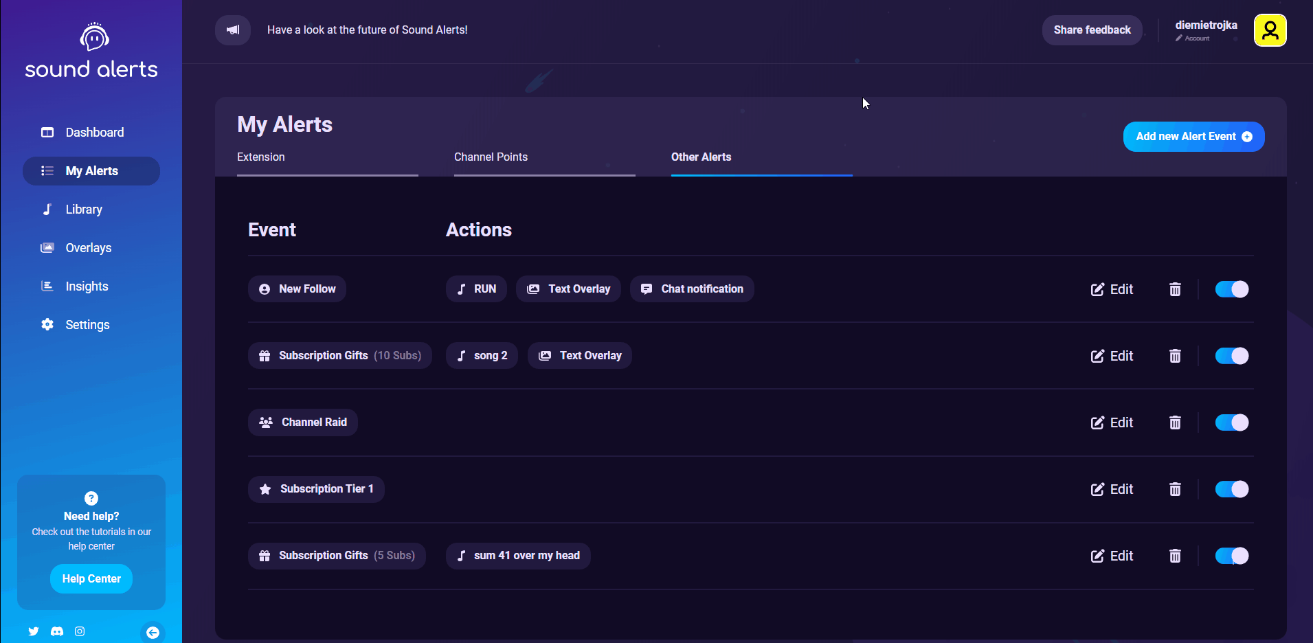Image resolution: width=1313 pixels, height=643 pixels.
Task: Click the Chat notification action chip
Action: click(x=692, y=289)
